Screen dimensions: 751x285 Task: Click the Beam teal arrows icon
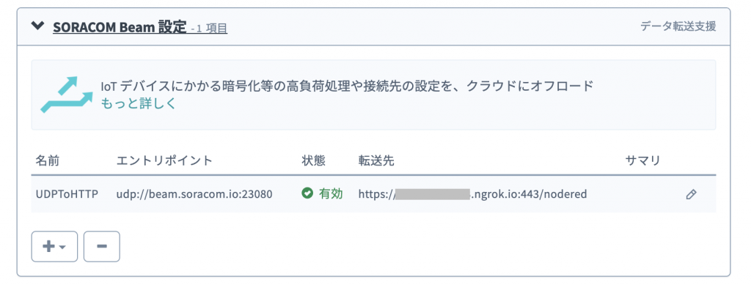(66, 95)
